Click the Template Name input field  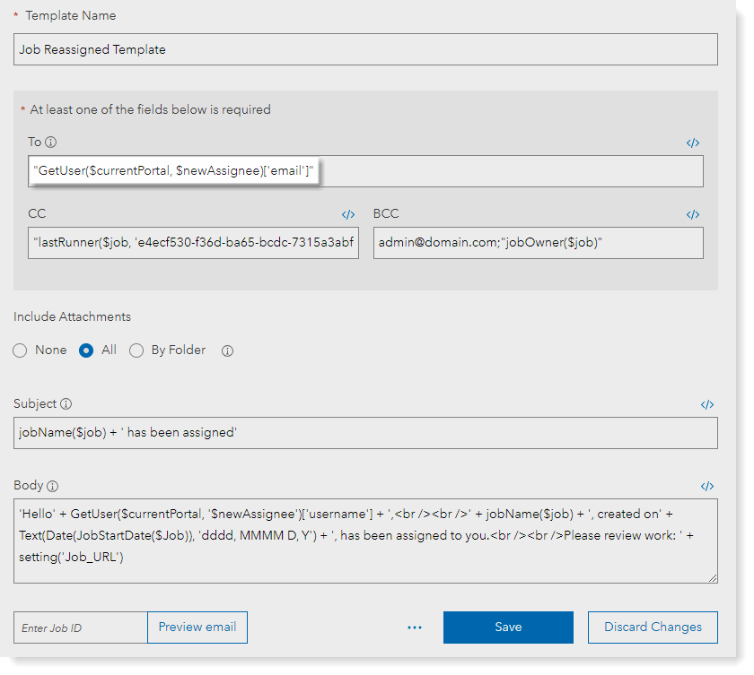click(366, 50)
